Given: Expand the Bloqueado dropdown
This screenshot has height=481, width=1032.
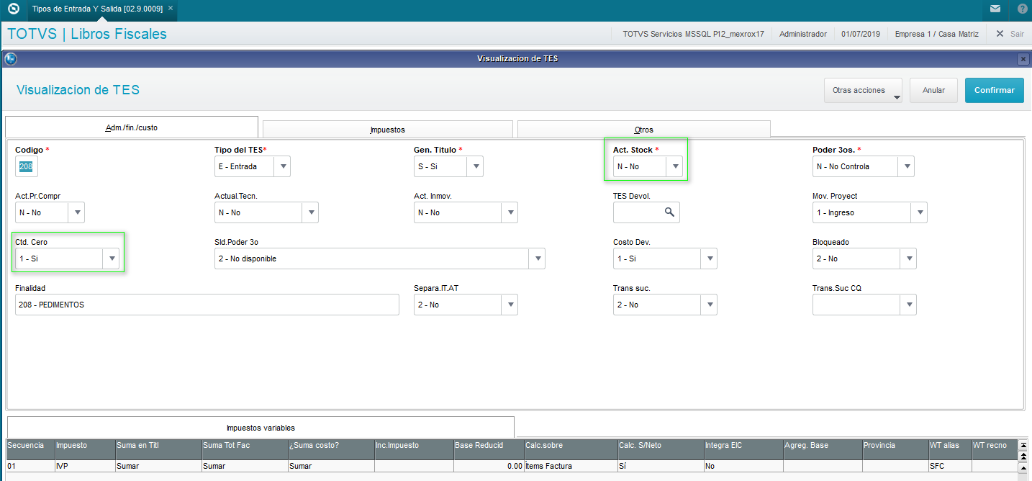Looking at the screenshot, I should (x=909, y=259).
